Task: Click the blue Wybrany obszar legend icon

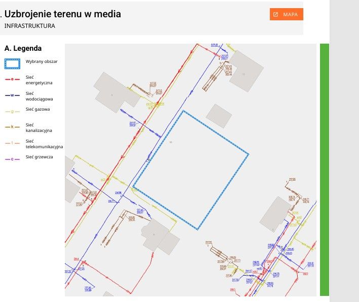Action: click(x=12, y=63)
